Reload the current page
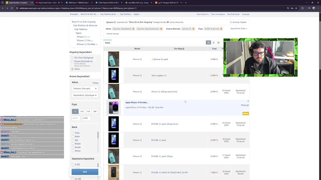This screenshot has width=321, height=180. click(x=12, y=8)
